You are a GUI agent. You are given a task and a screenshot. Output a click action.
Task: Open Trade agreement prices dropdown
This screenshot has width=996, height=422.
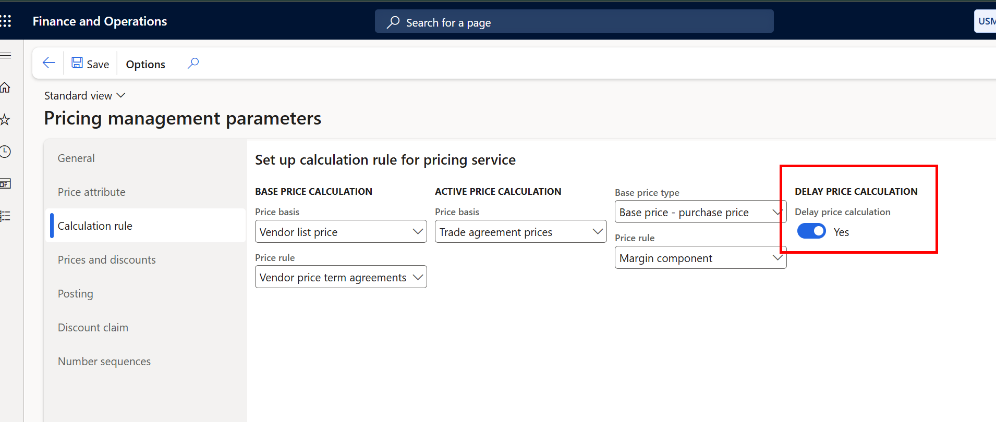521,231
